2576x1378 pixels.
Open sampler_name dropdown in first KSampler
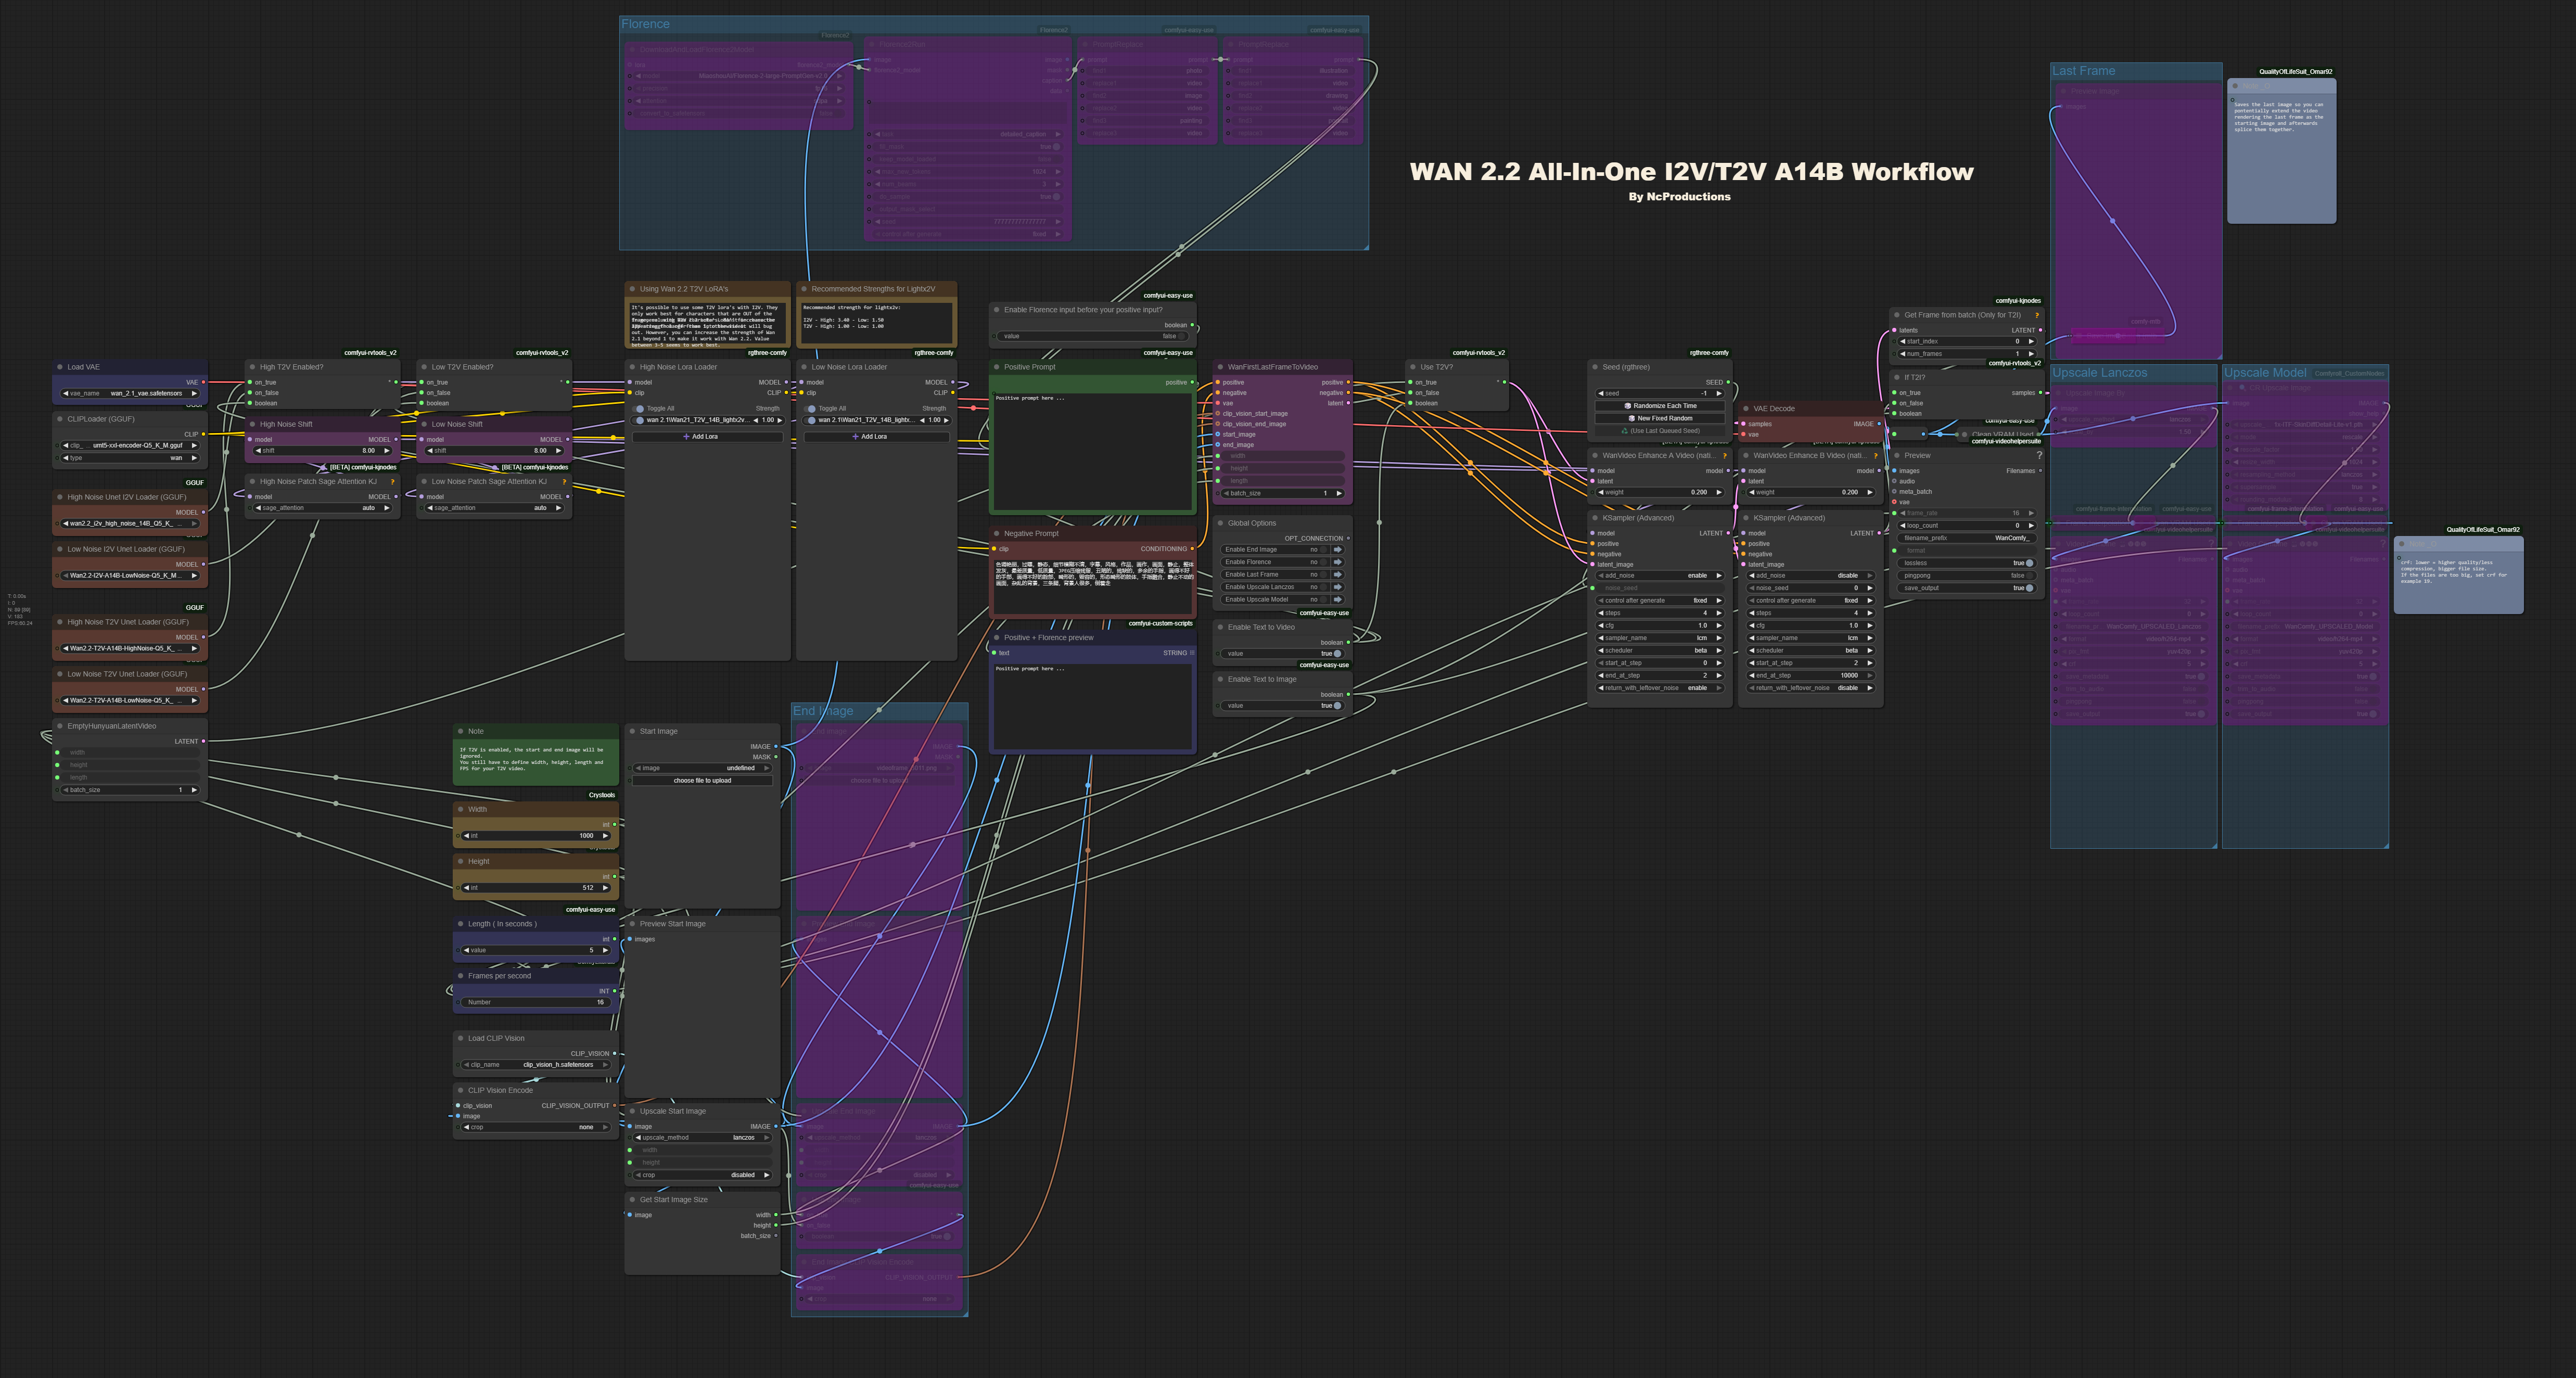(1660, 638)
